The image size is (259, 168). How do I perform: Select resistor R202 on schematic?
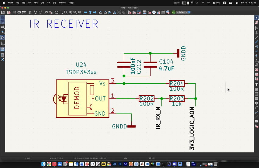click(x=147, y=99)
